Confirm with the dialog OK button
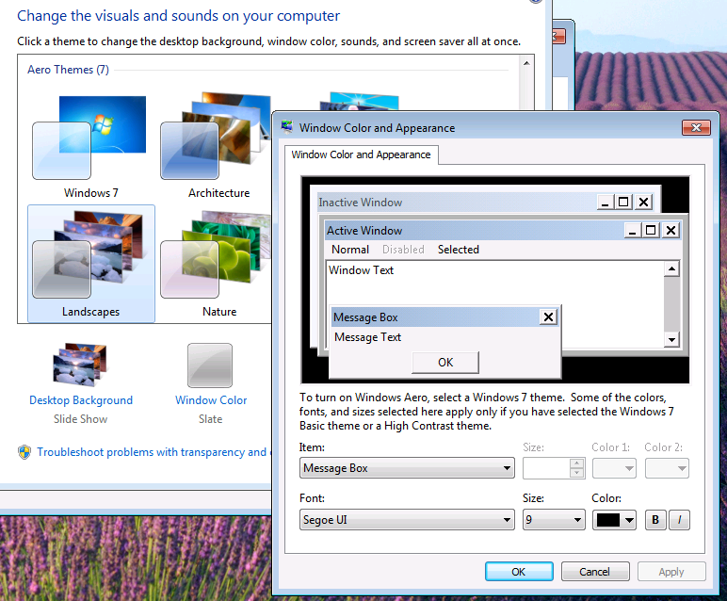This screenshot has width=727, height=601. (519, 572)
